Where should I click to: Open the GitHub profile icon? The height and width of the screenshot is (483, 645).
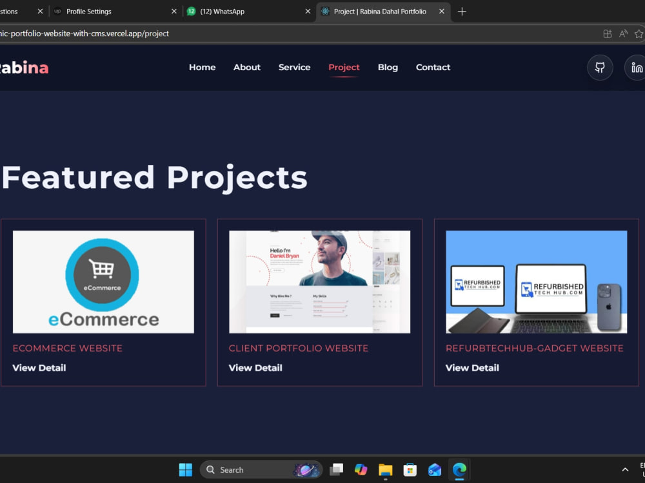[600, 68]
